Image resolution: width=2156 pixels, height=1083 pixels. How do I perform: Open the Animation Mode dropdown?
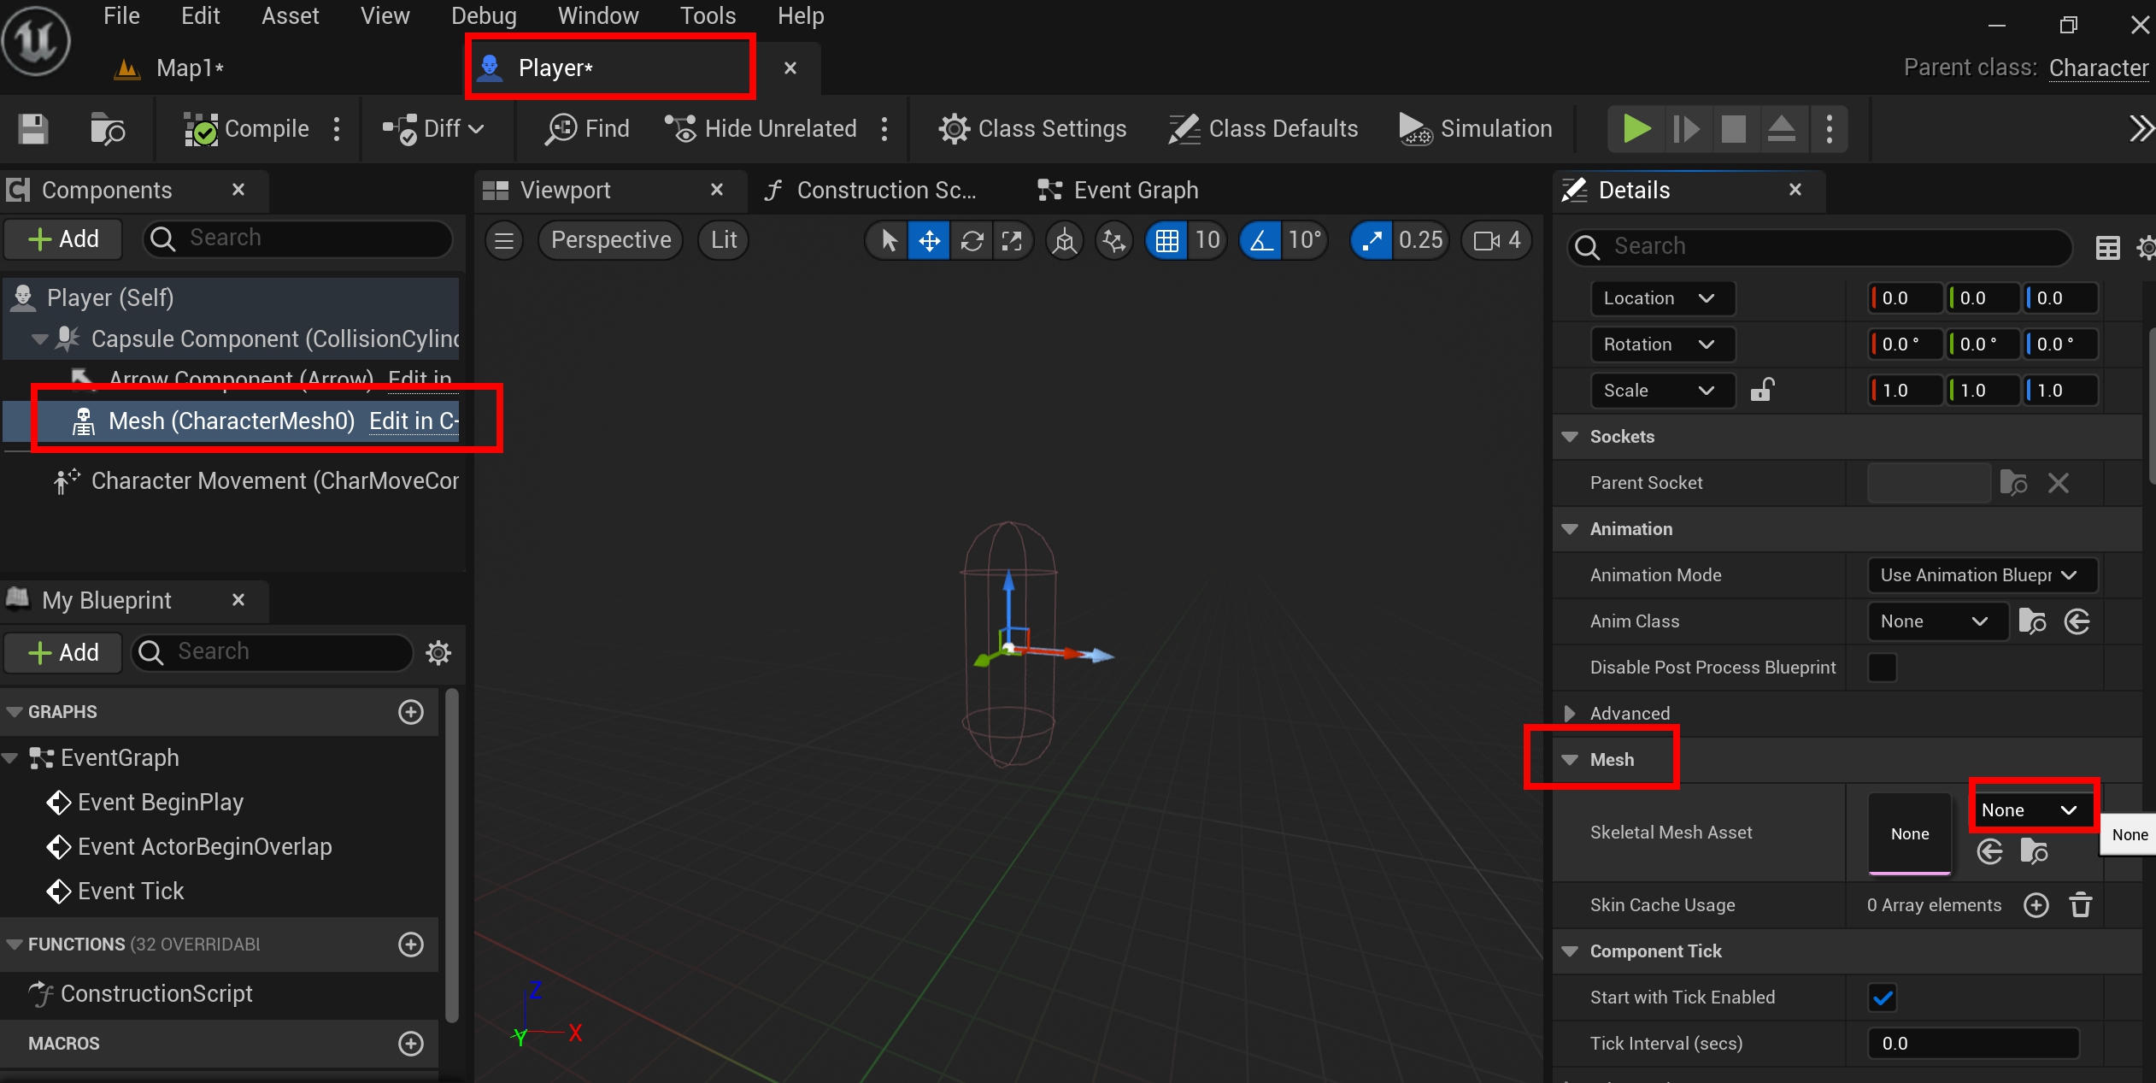click(x=1982, y=575)
